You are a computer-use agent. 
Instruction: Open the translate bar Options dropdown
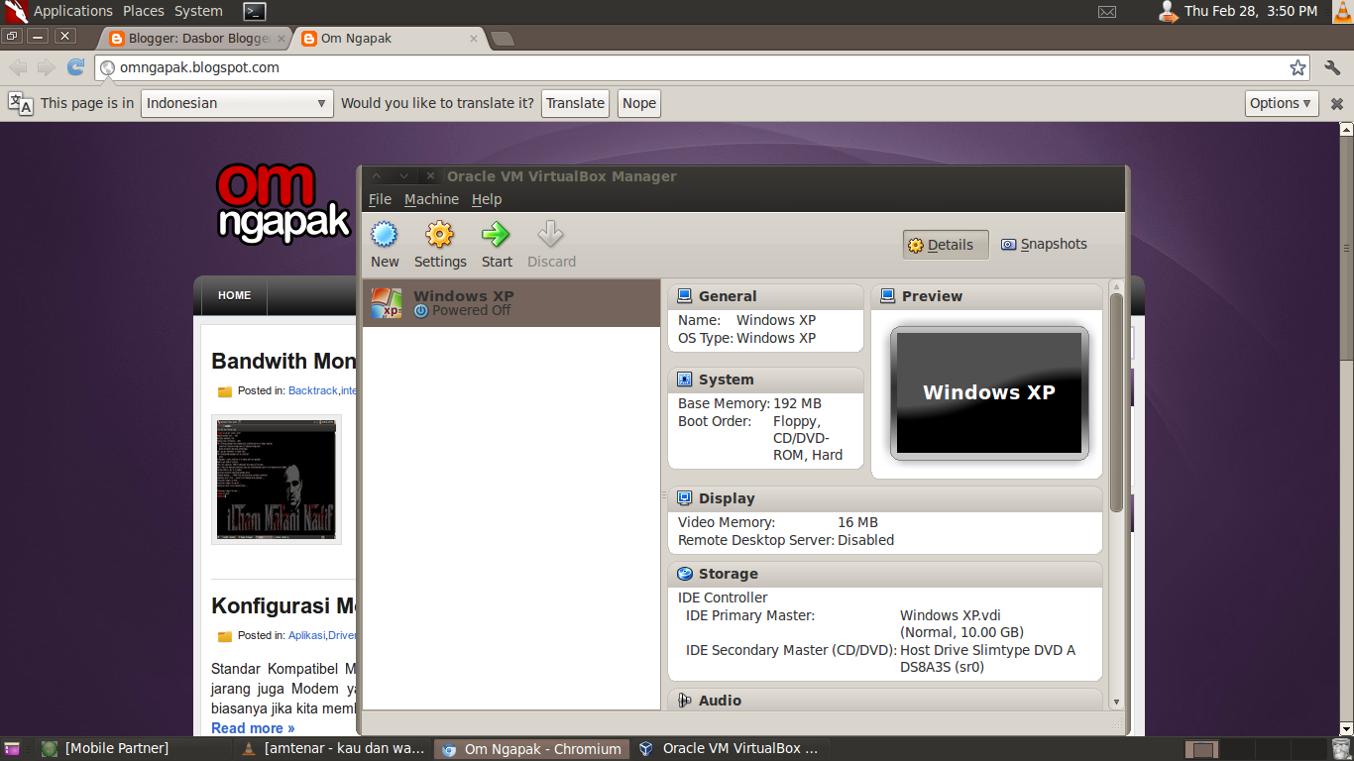click(1282, 103)
